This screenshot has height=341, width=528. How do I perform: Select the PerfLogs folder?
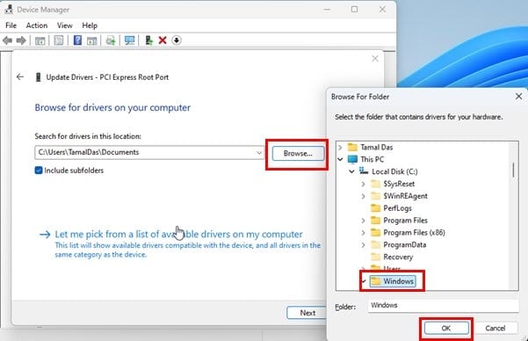pos(397,208)
